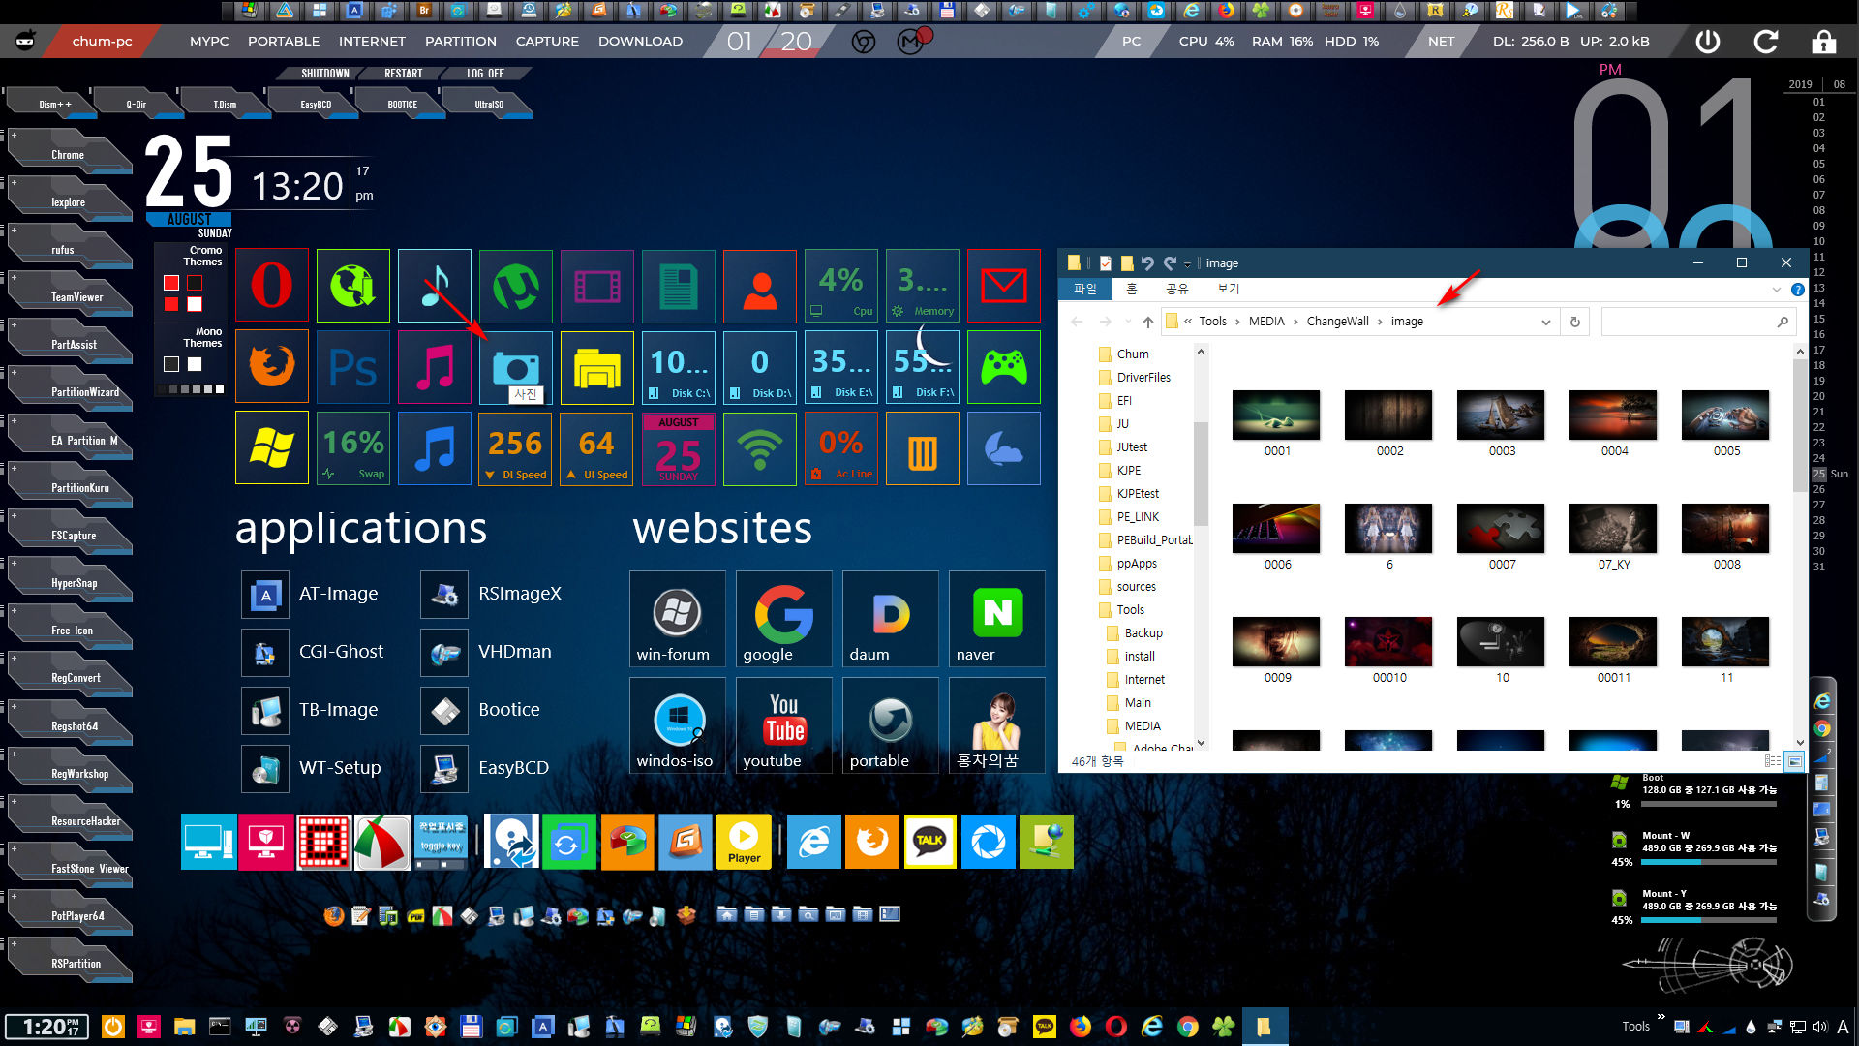Select the white Cromo theme swatch
Screen dimensions: 1859x1046
pos(195,304)
